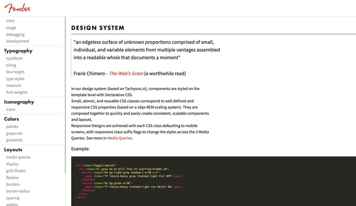This screenshot has height=206, width=356.
Task: Open the intro sidebar link
Action: pos(10,21)
